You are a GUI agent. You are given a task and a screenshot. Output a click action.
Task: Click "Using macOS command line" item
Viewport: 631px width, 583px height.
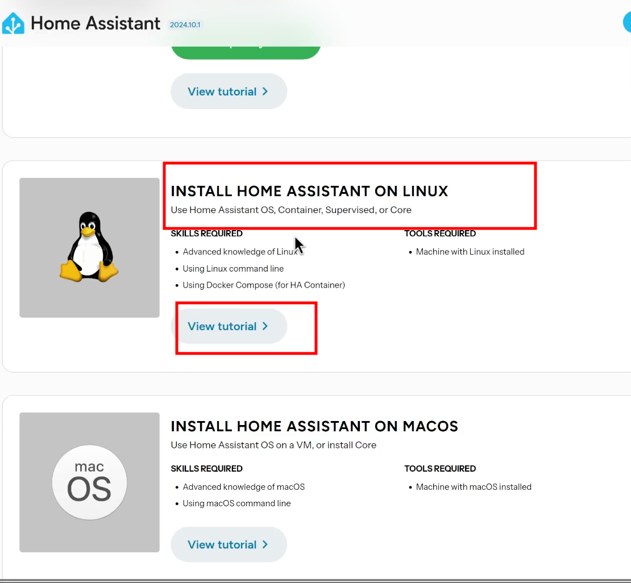[236, 503]
